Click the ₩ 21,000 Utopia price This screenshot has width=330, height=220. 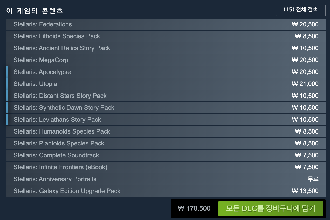(305, 84)
